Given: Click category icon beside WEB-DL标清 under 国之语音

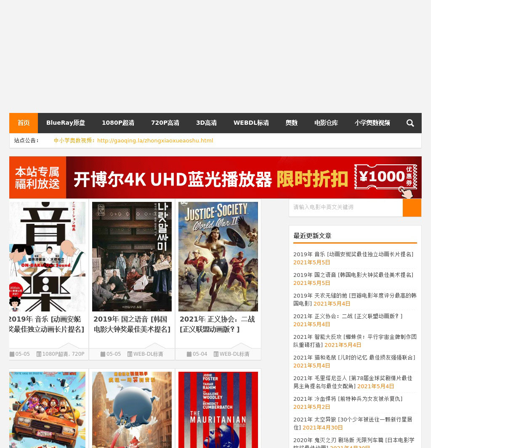Looking at the screenshot, I should 130,354.
